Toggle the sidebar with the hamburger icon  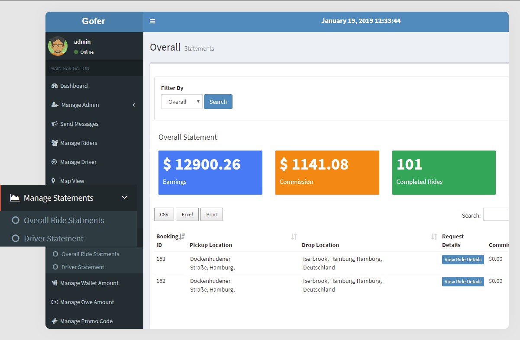[x=152, y=20]
